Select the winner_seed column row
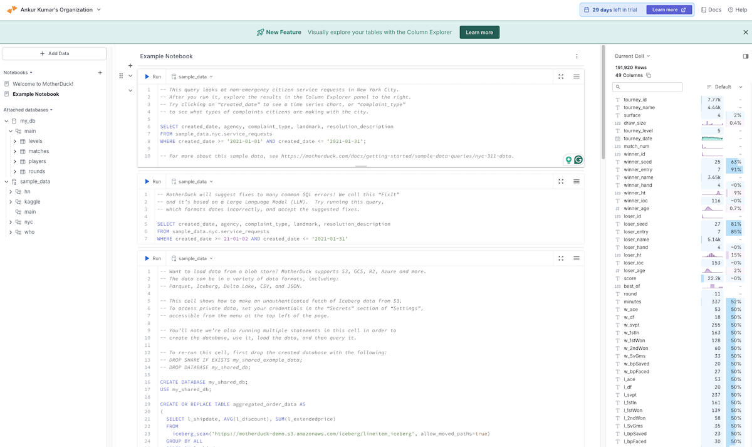Image resolution: width=752 pixels, height=447 pixels. pos(679,162)
